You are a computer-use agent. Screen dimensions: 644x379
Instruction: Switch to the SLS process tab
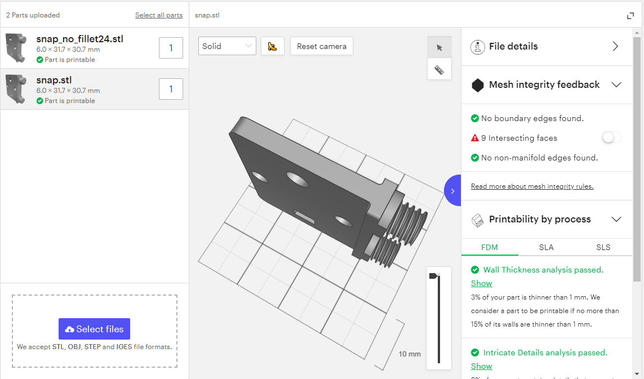(x=603, y=247)
